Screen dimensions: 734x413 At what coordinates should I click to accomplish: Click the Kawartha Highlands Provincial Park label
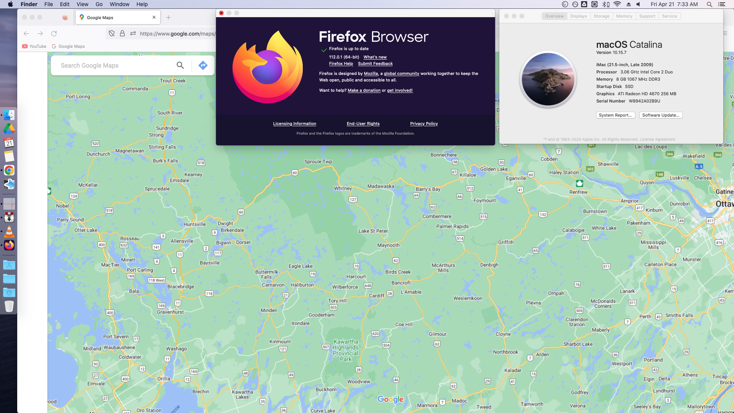346,350
